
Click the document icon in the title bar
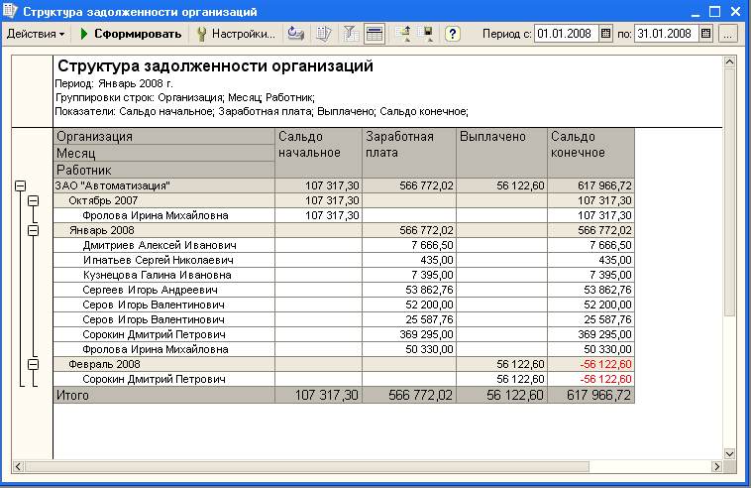pyautogui.click(x=10, y=11)
